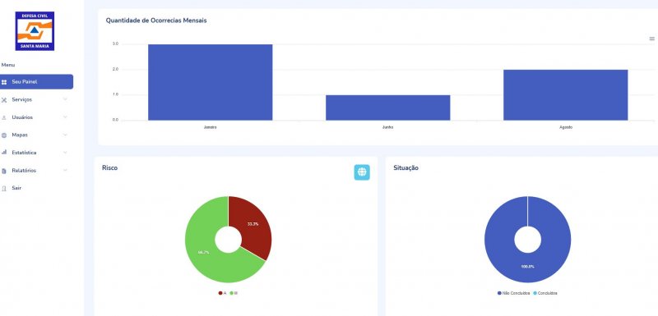
Task: Select the Junho bar in monthly chart
Action: click(387, 108)
